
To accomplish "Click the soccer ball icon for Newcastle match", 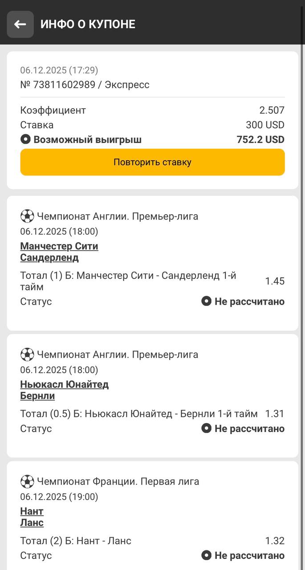I will pyautogui.click(x=27, y=354).
